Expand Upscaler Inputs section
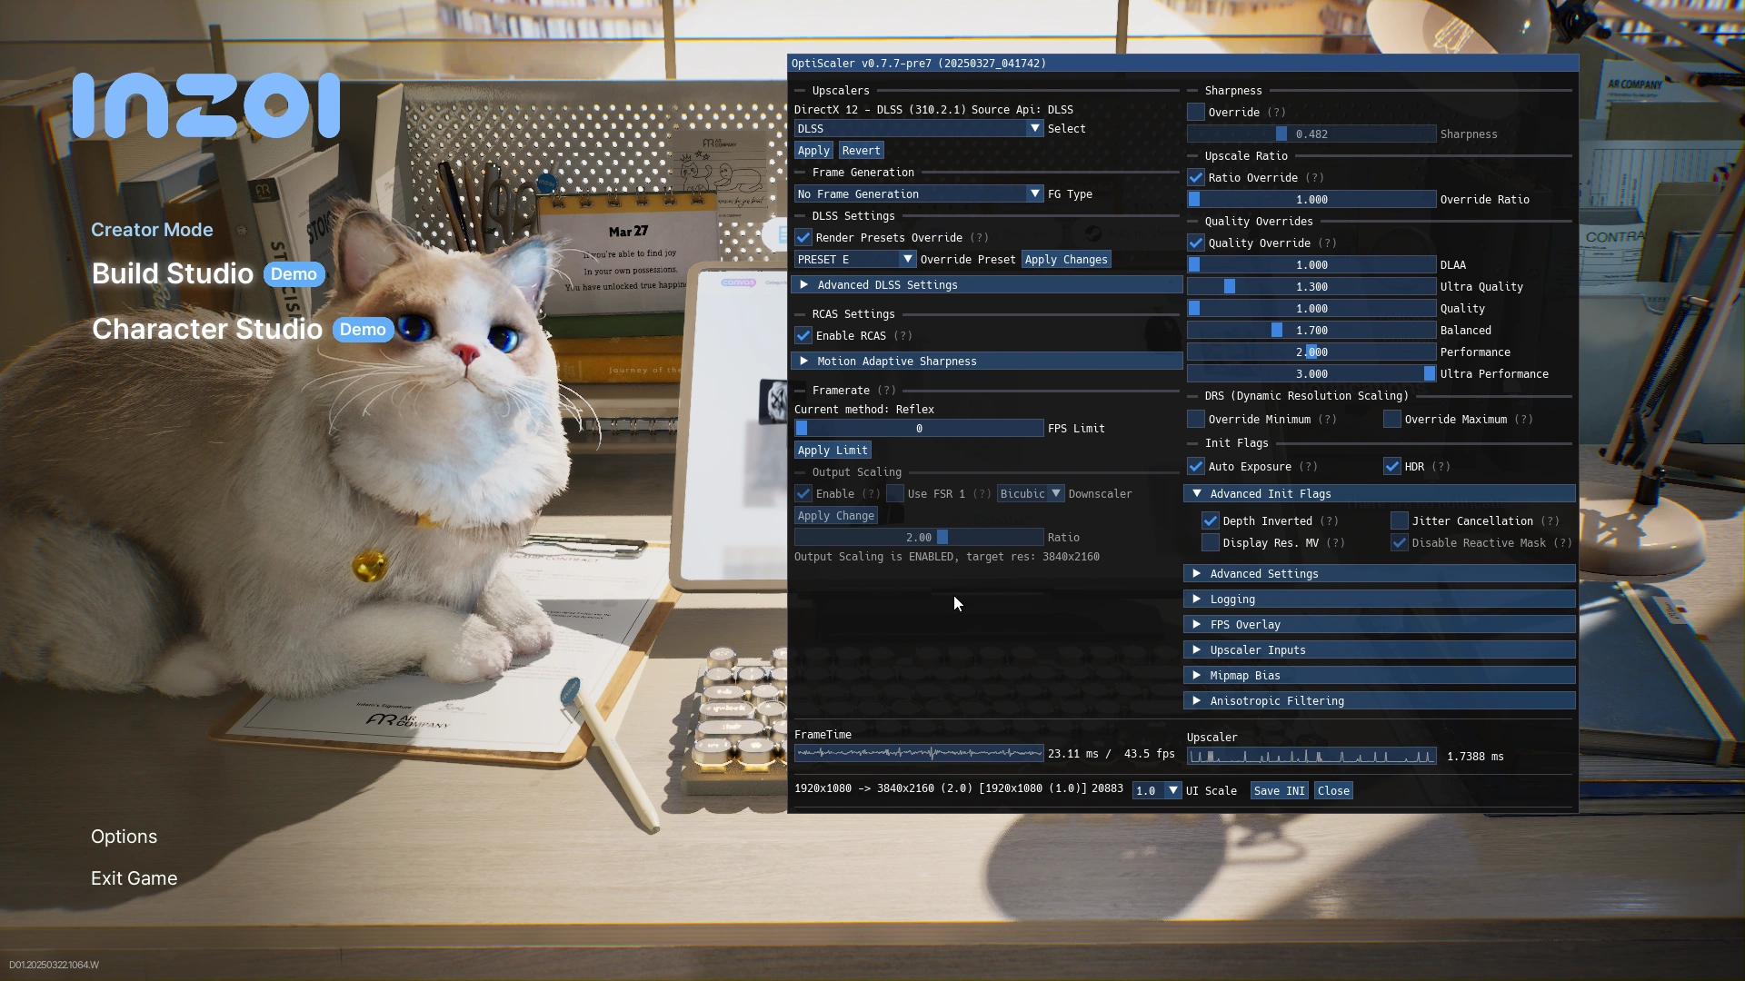 pyautogui.click(x=1380, y=650)
